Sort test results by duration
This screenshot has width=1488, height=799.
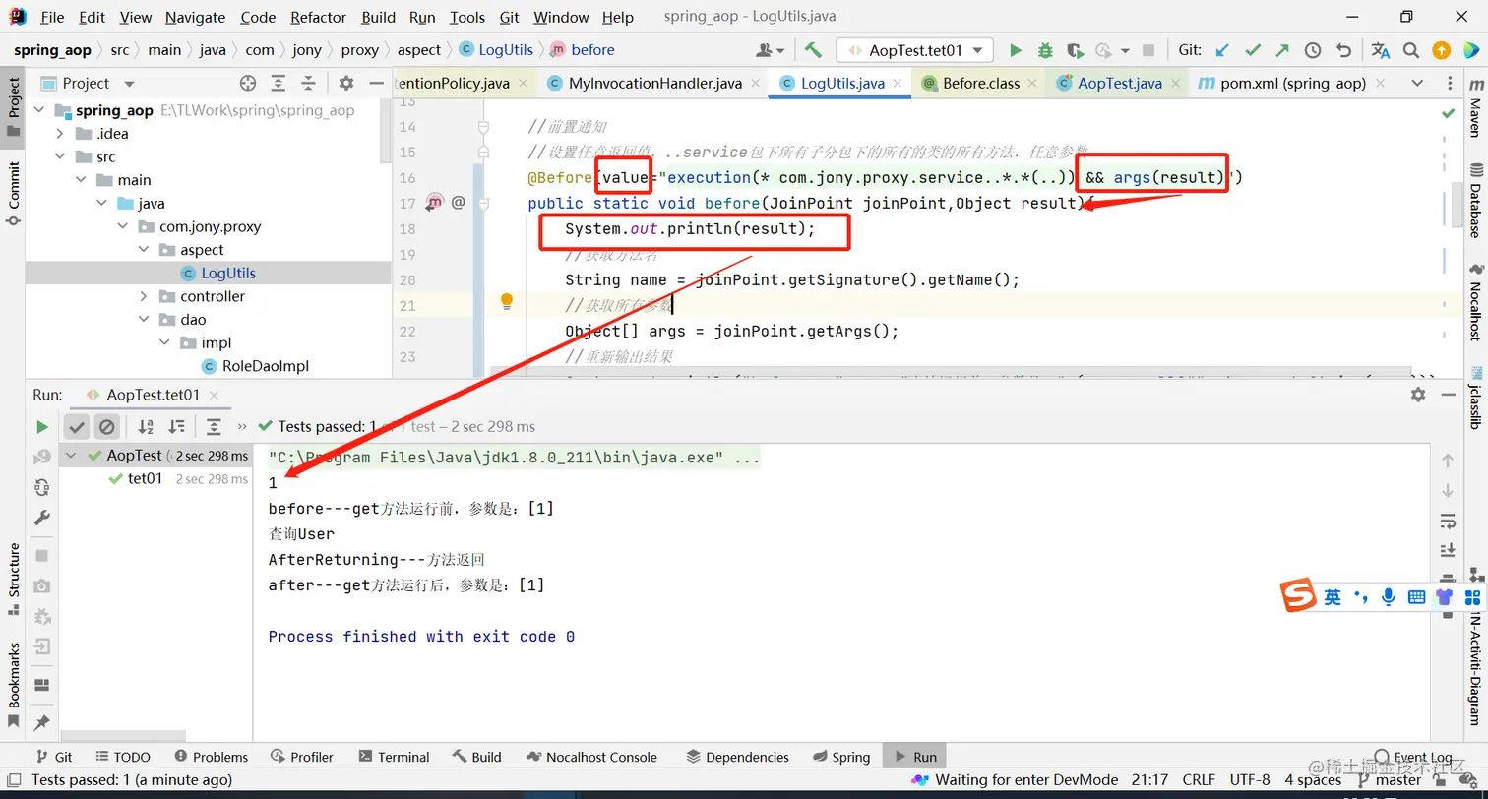176,427
